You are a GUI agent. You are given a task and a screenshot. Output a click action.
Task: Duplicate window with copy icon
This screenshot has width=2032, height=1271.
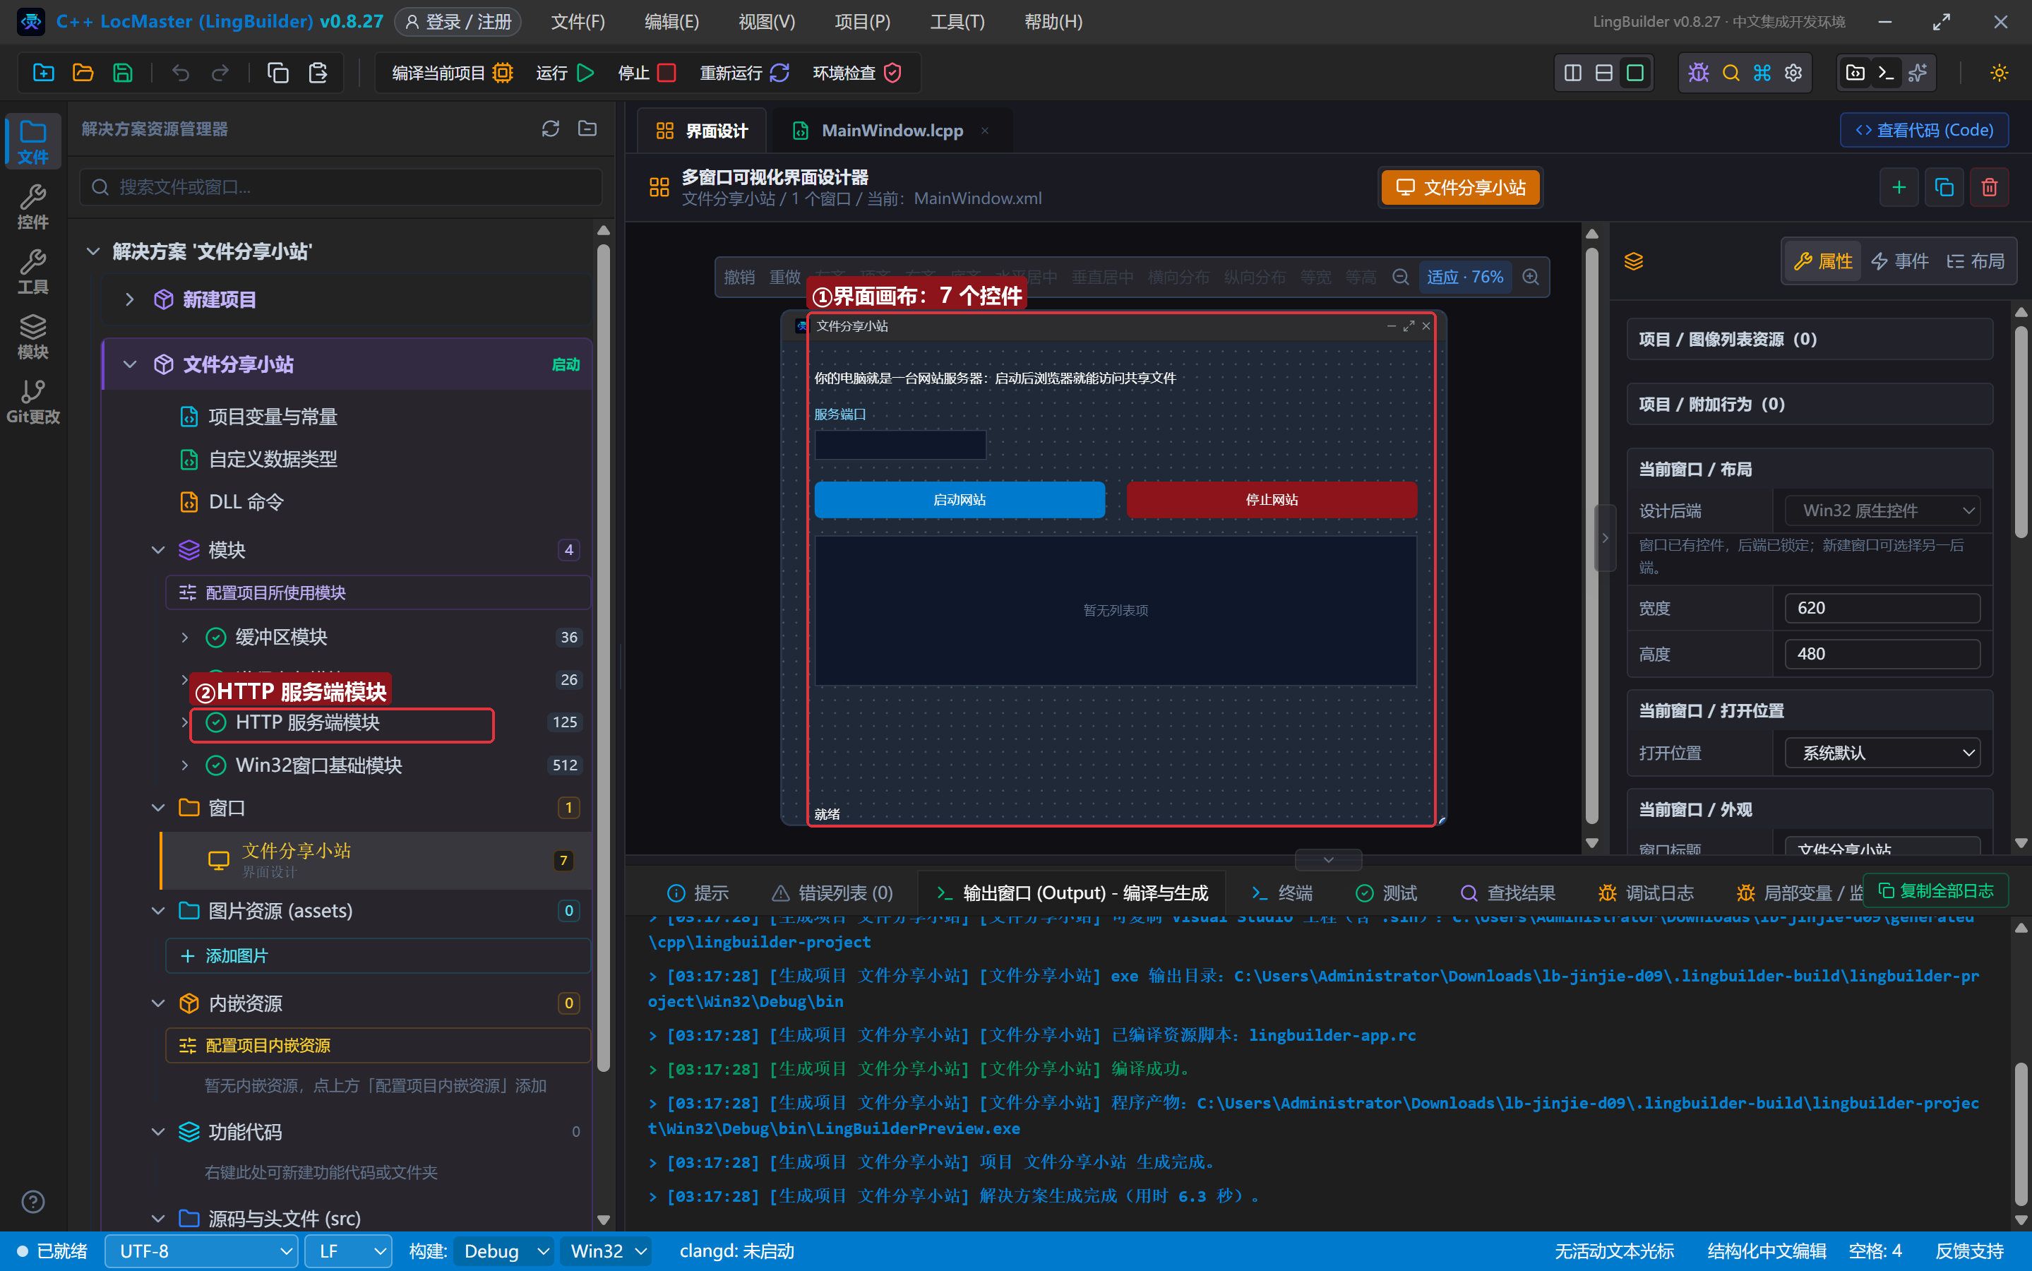tap(1944, 187)
